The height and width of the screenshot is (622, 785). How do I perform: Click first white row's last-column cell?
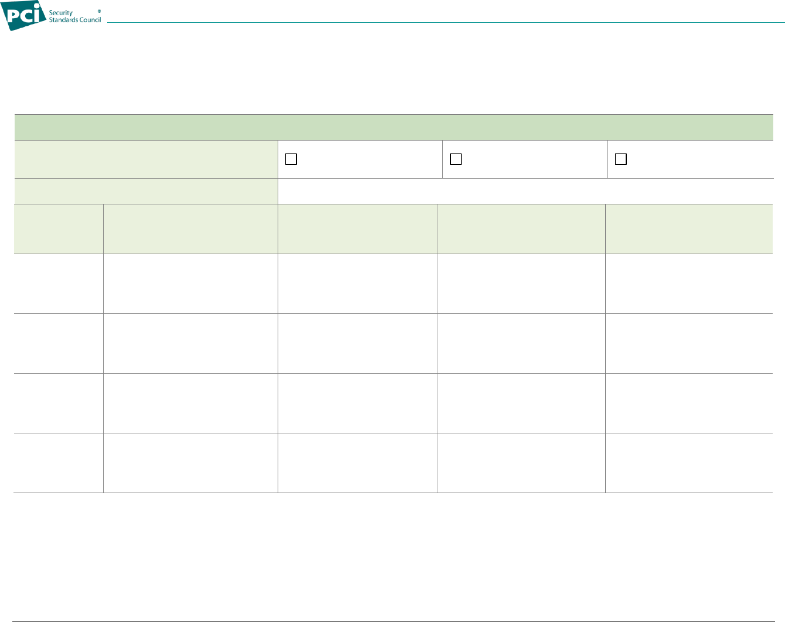coord(689,283)
